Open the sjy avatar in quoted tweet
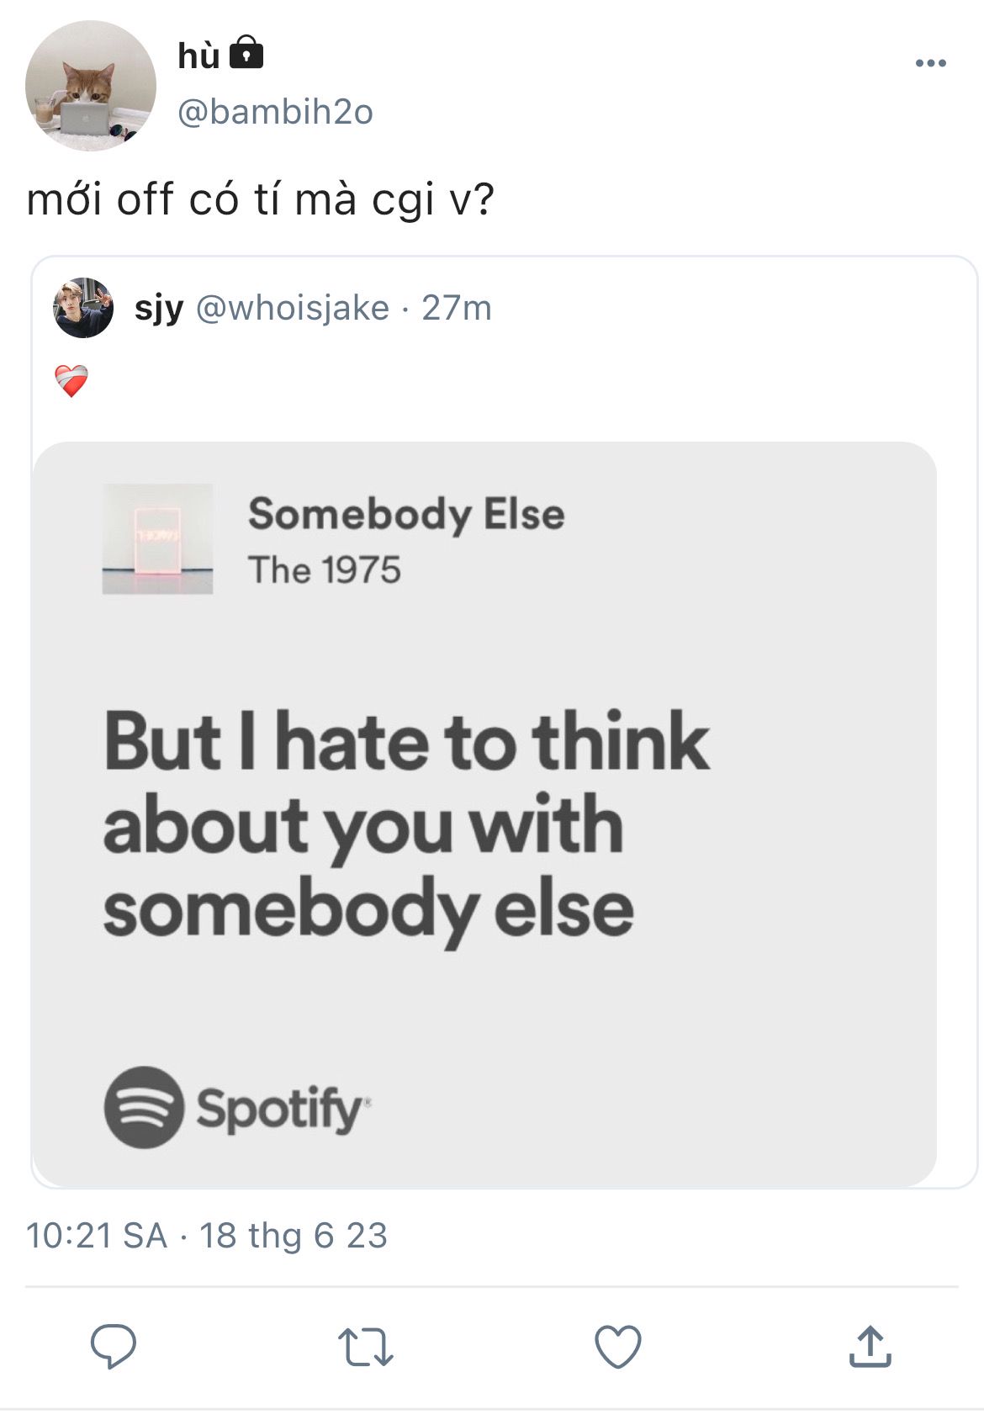Image resolution: width=984 pixels, height=1425 pixels. pos(83,308)
